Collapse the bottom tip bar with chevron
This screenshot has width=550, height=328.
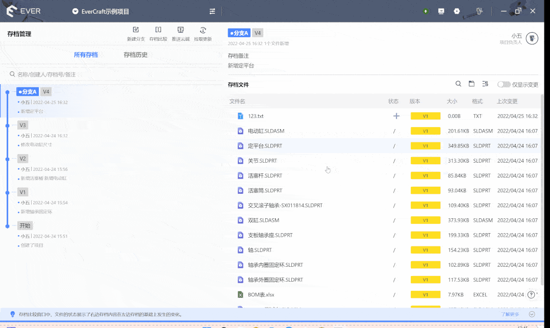(x=532, y=314)
